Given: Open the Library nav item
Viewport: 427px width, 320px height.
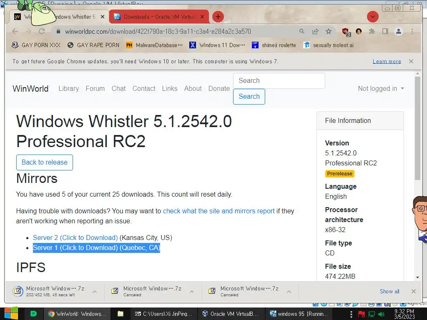Looking at the screenshot, I should point(69,88).
